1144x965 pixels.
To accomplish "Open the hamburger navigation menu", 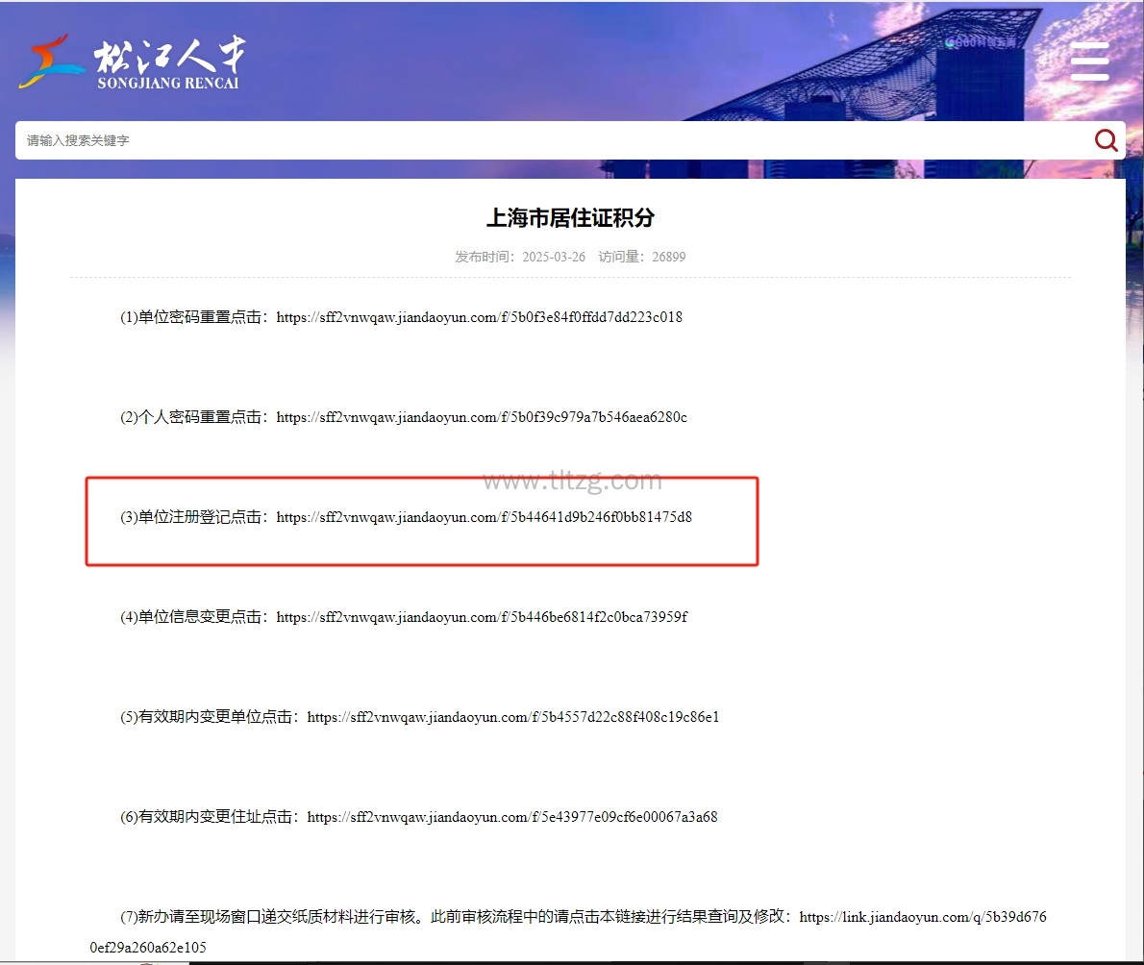I will (x=1089, y=62).
